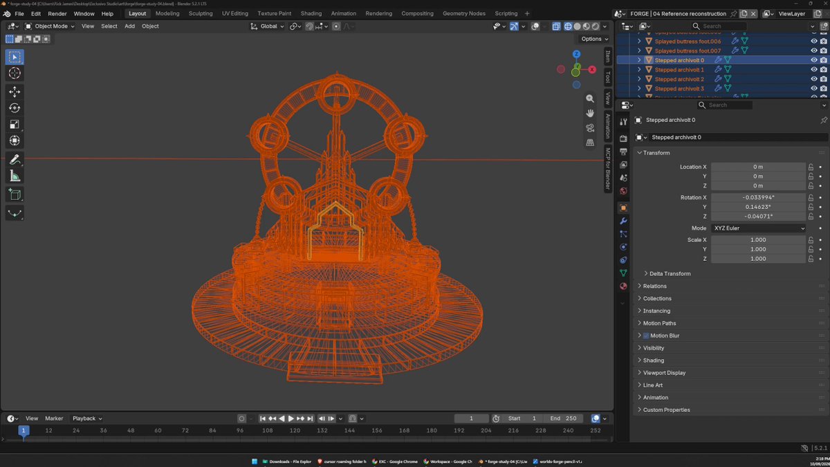830x467 pixels.
Task: Activate the Move tool
Action: [x=15, y=91]
